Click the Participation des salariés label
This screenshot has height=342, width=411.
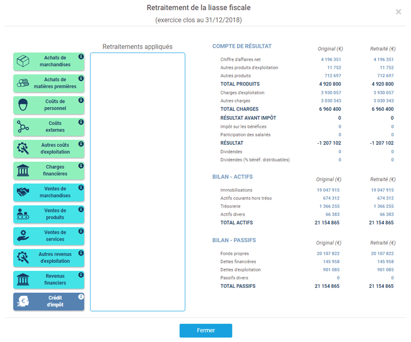(x=245, y=135)
